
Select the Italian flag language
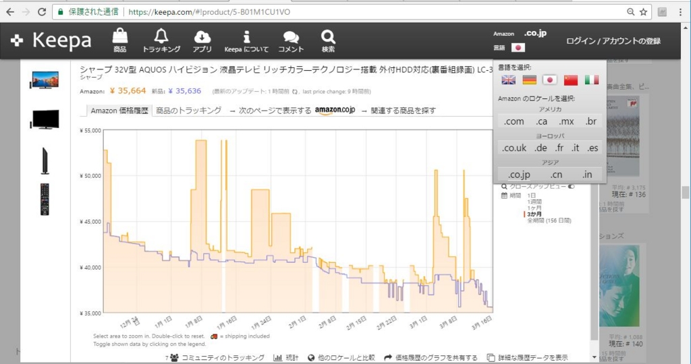click(x=591, y=80)
